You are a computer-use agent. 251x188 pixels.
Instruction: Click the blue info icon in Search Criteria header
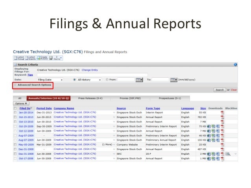(235, 64)
